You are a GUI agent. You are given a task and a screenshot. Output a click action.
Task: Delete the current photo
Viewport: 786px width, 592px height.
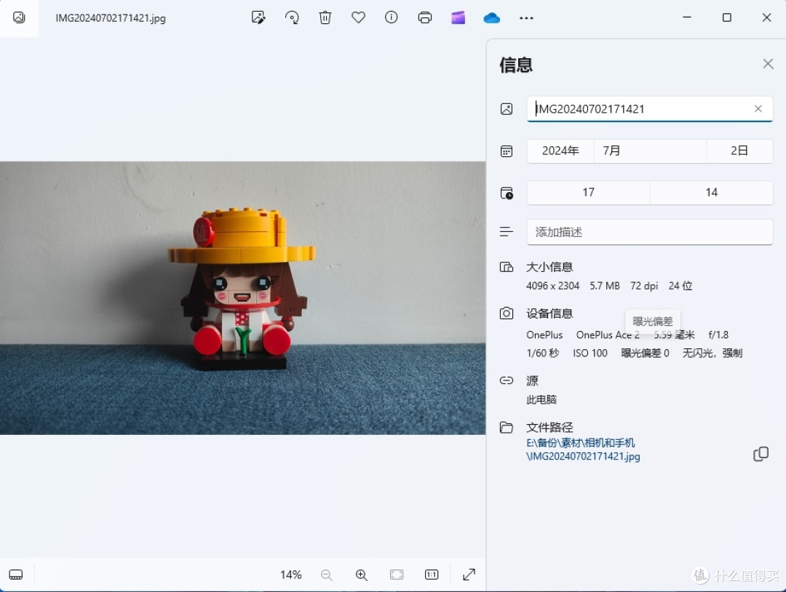pyautogui.click(x=325, y=17)
